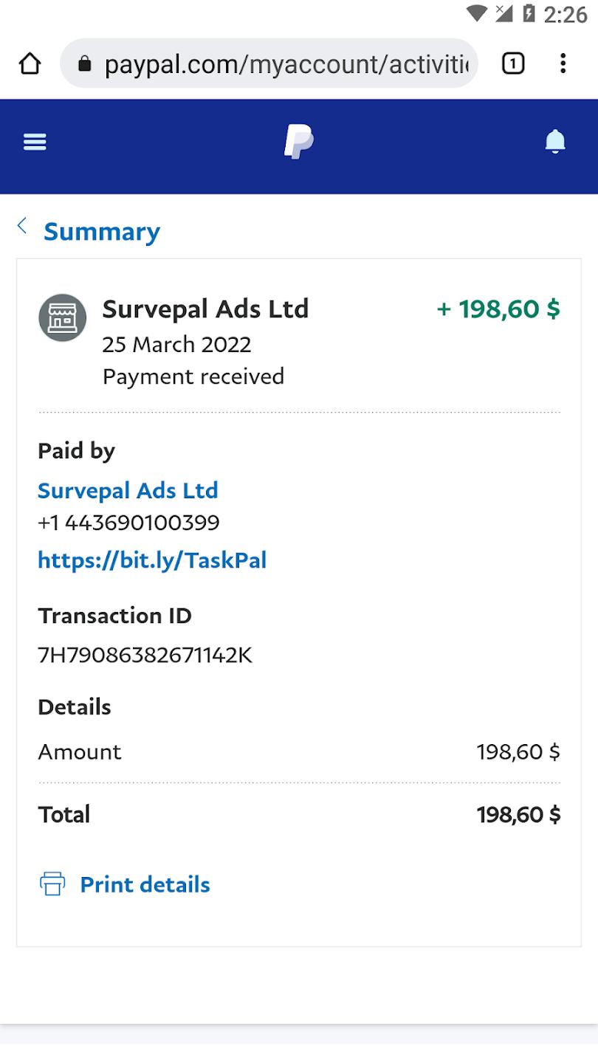
Task: Click the printer icon
Action: [x=52, y=884]
